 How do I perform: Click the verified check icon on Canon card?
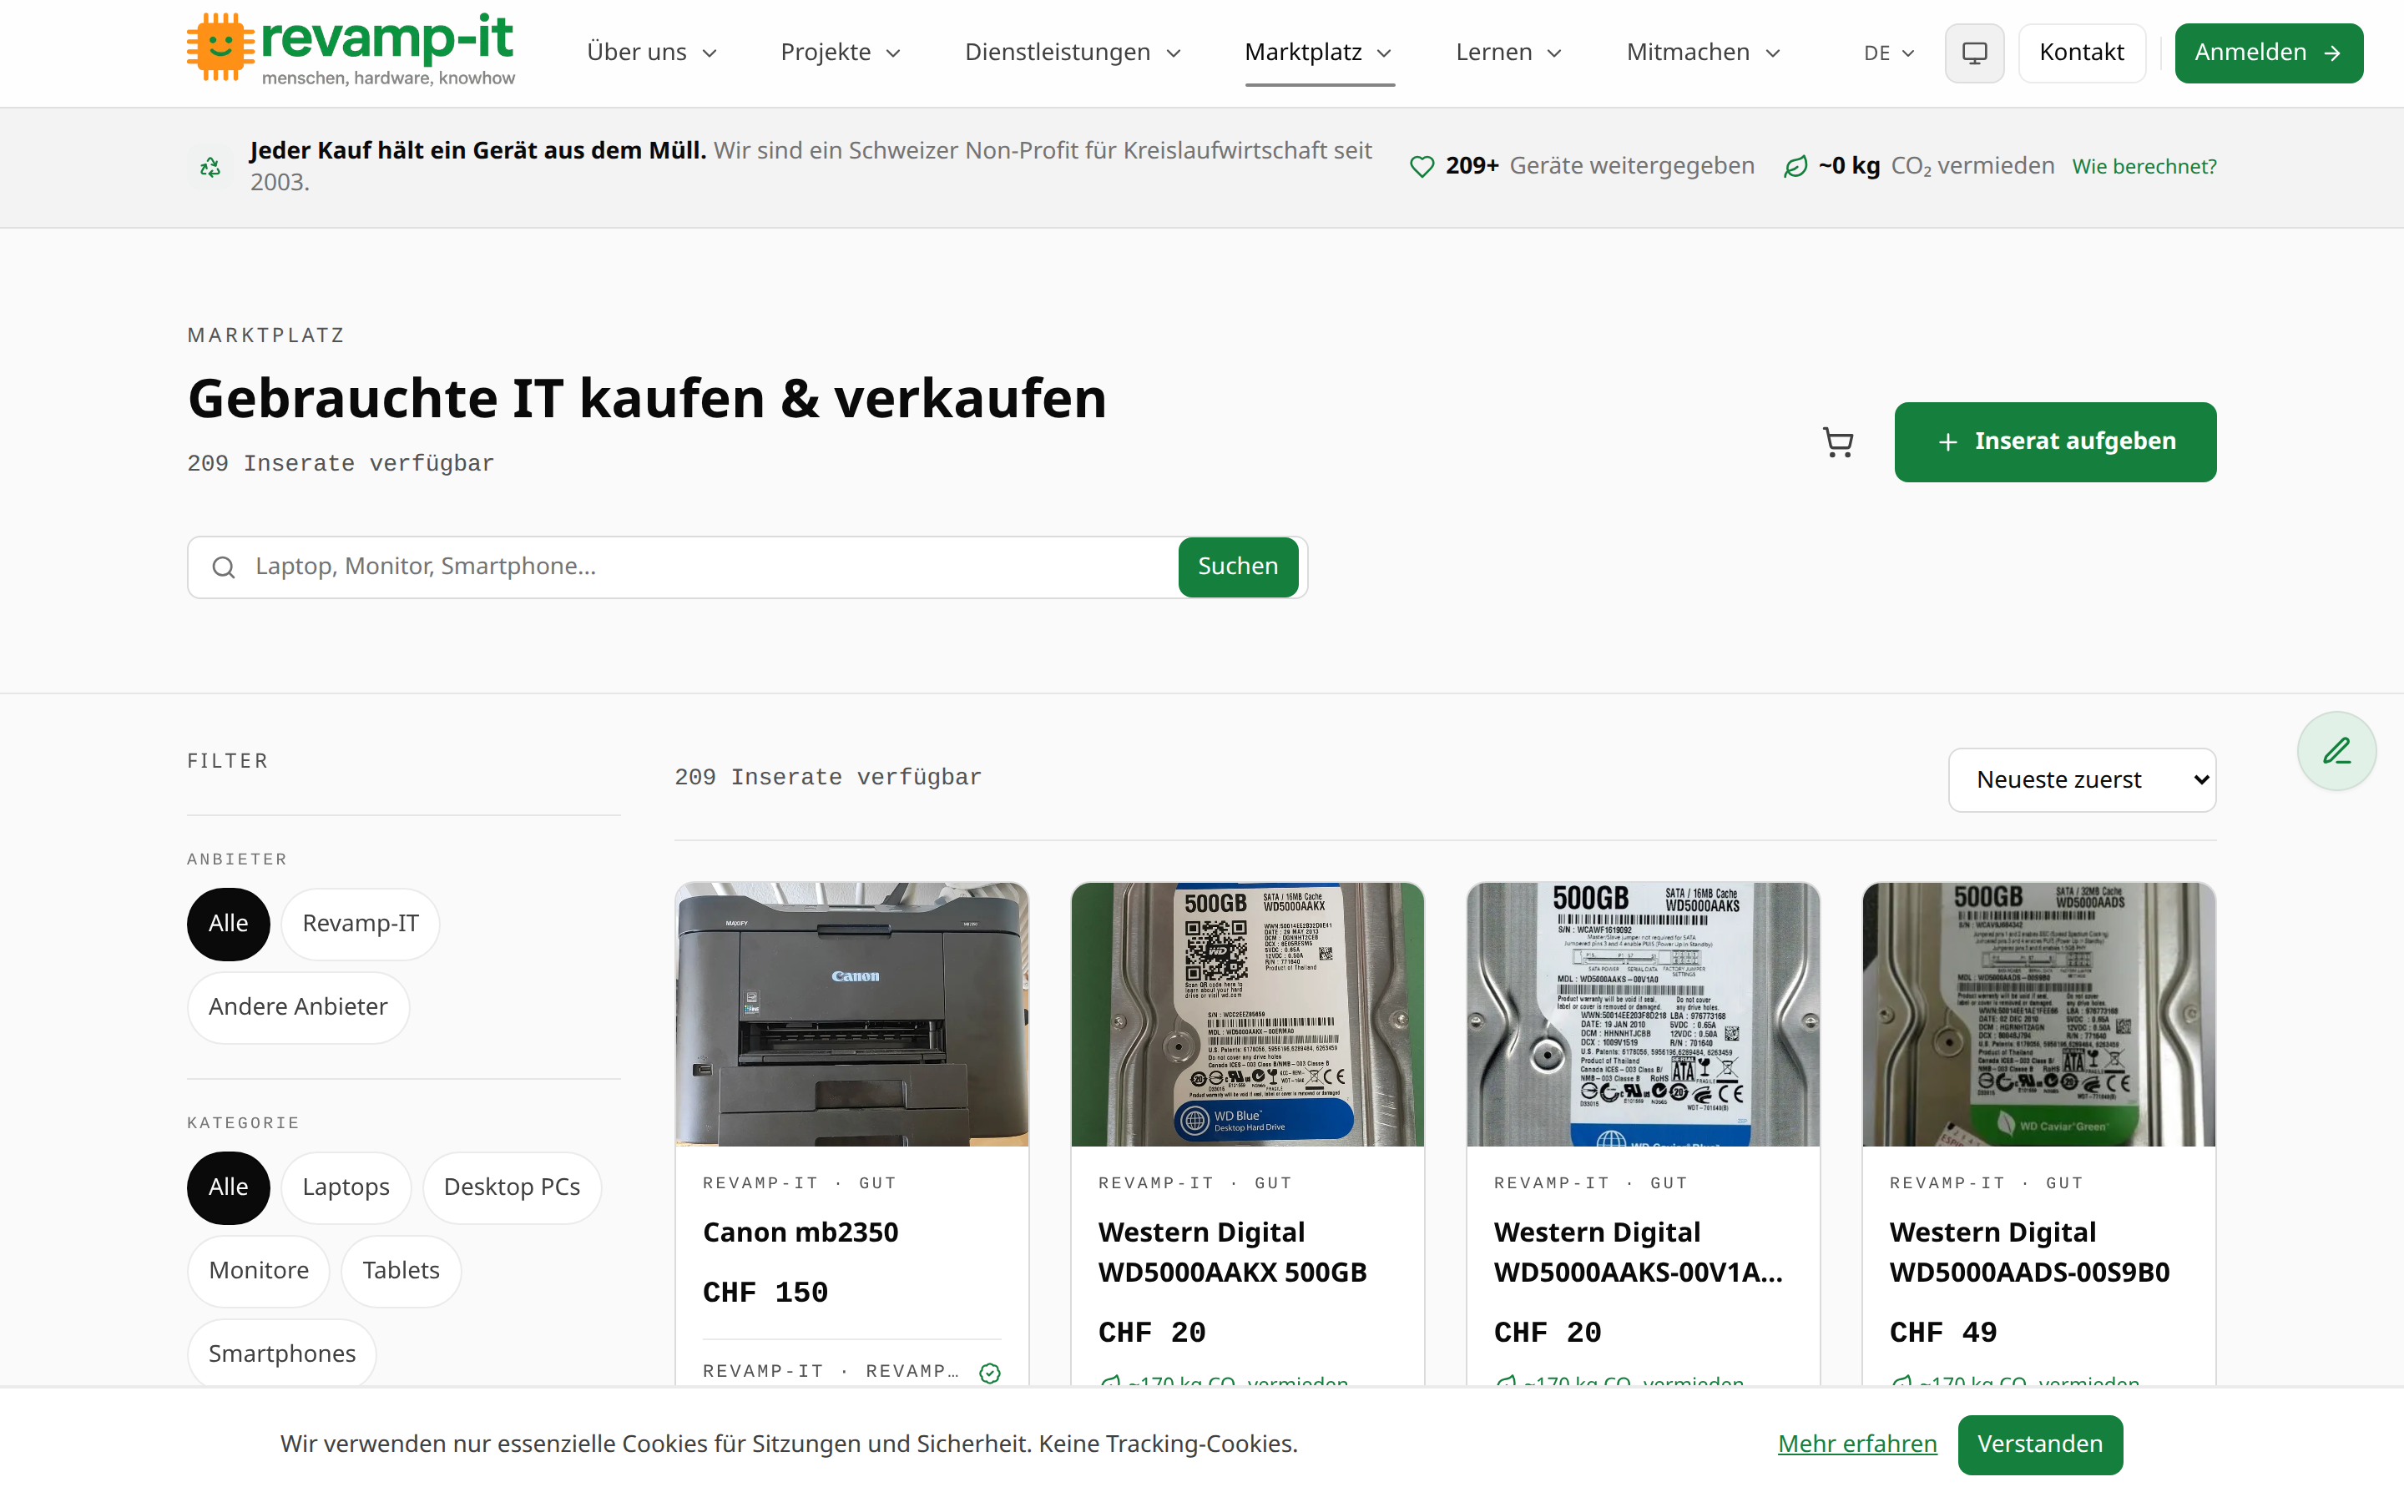point(989,1373)
